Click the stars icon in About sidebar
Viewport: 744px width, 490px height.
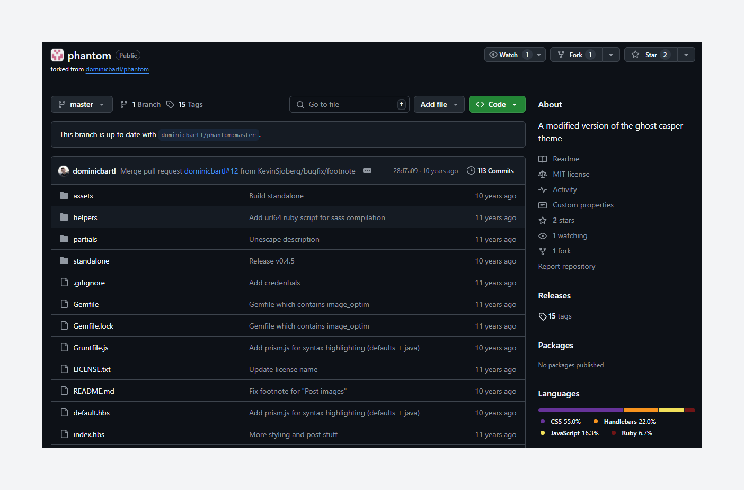coord(543,220)
